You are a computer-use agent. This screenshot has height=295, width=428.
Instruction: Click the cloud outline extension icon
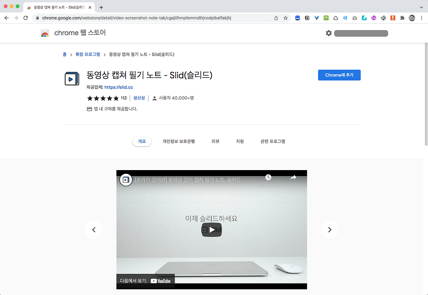click(336, 18)
